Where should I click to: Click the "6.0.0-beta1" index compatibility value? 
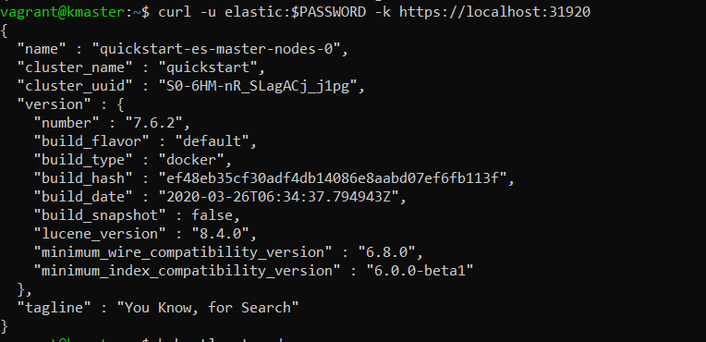pos(420,271)
